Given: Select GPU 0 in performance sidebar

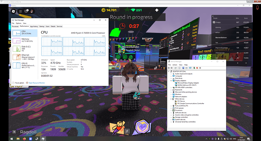Looking at the screenshot, I should 25,65.
